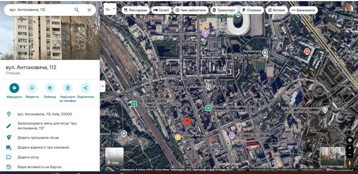Open Ваша активність на Картах
Image resolution: width=358 pixels, height=174 pixels.
click(x=39, y=167)
